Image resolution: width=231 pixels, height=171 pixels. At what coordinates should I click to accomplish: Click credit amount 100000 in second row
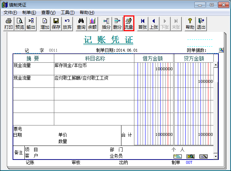point(205,81)
